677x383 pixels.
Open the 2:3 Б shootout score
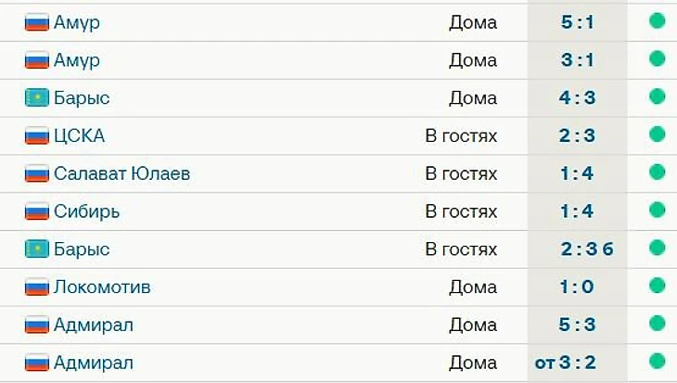pyautogui.click(x=587, y=249)
